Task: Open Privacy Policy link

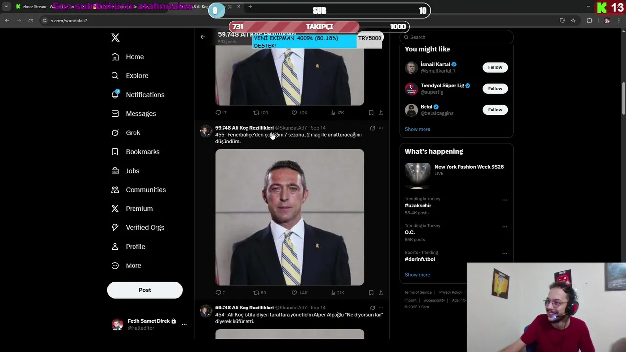Action: click(450, 292)
